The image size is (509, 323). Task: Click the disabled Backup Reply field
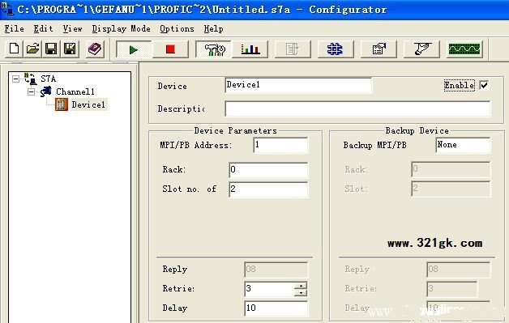(x=459, y=270)
